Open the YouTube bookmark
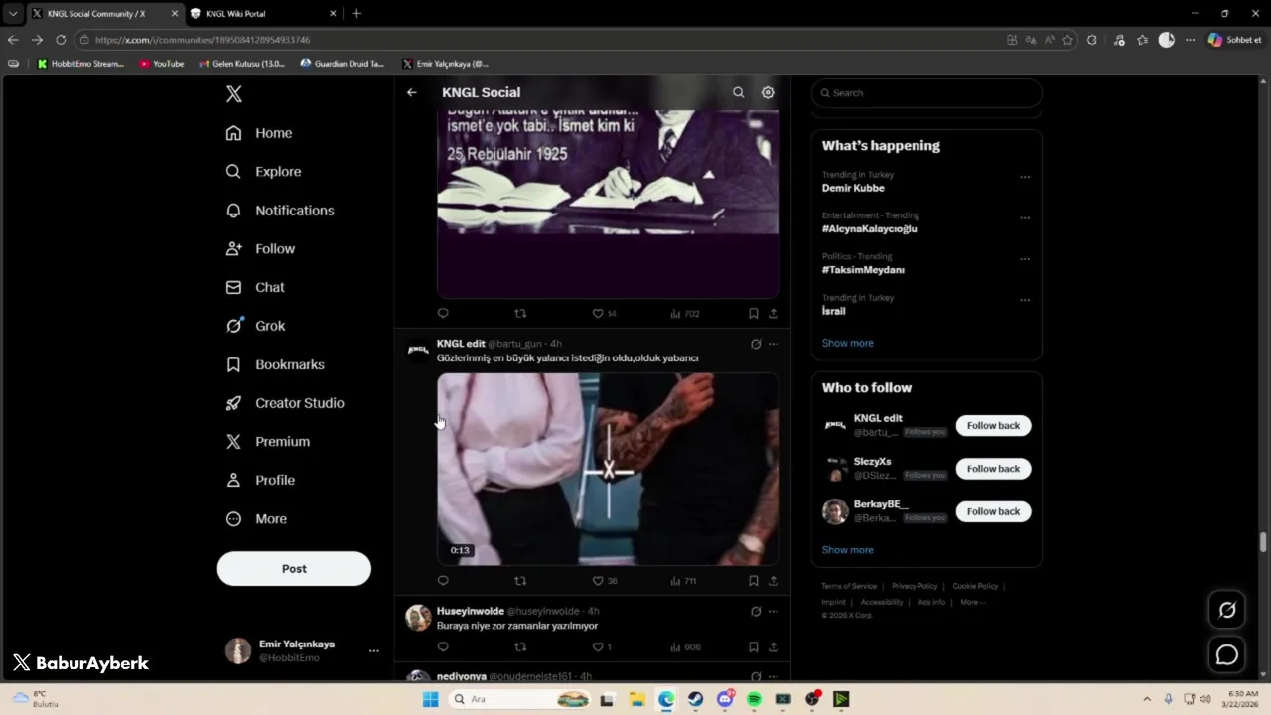 [x=162, y=64]
